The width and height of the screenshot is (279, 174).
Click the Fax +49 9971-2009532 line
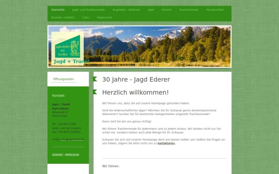(x=66, y=132)
